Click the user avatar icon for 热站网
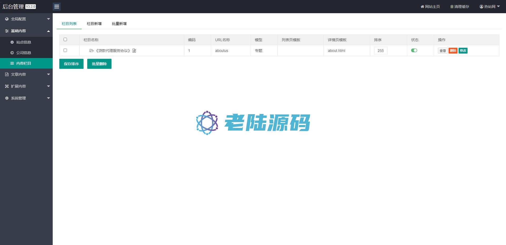The height and width of the screenshot is (245, 506). click(x=481, y=7)
